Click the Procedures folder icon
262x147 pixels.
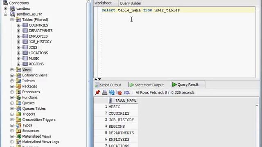tap(18, 92)
